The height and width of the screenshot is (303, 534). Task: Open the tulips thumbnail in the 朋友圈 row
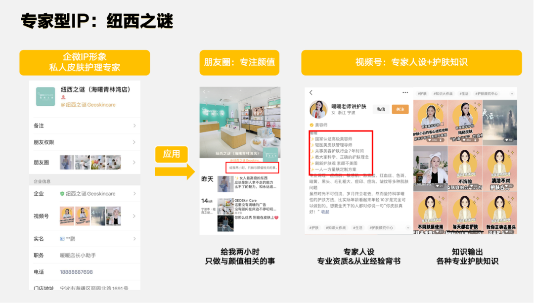pos(98,163)
